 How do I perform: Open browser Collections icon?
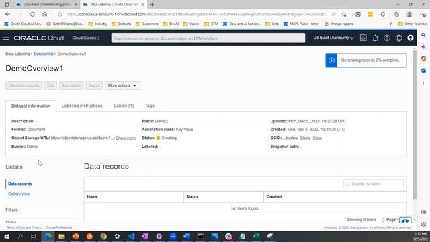(x=396, y=14)
